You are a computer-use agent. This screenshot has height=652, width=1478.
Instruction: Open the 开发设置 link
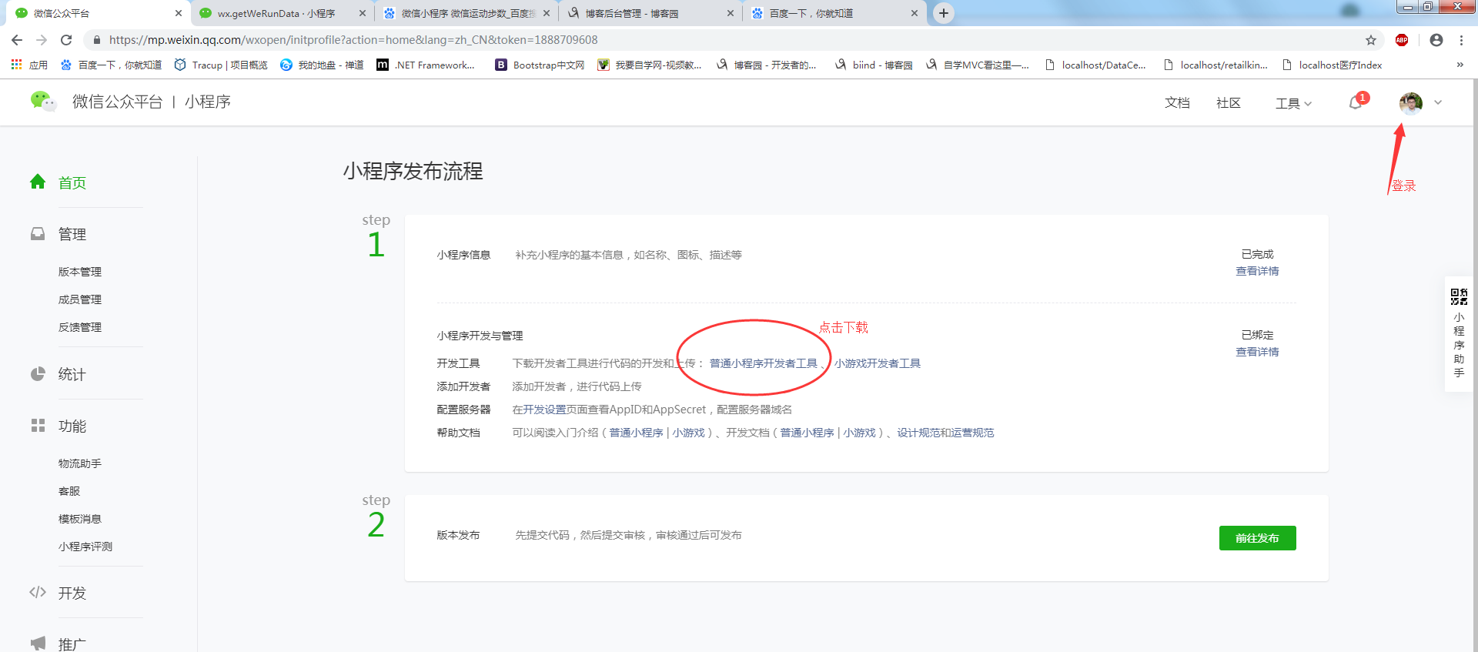545,410
